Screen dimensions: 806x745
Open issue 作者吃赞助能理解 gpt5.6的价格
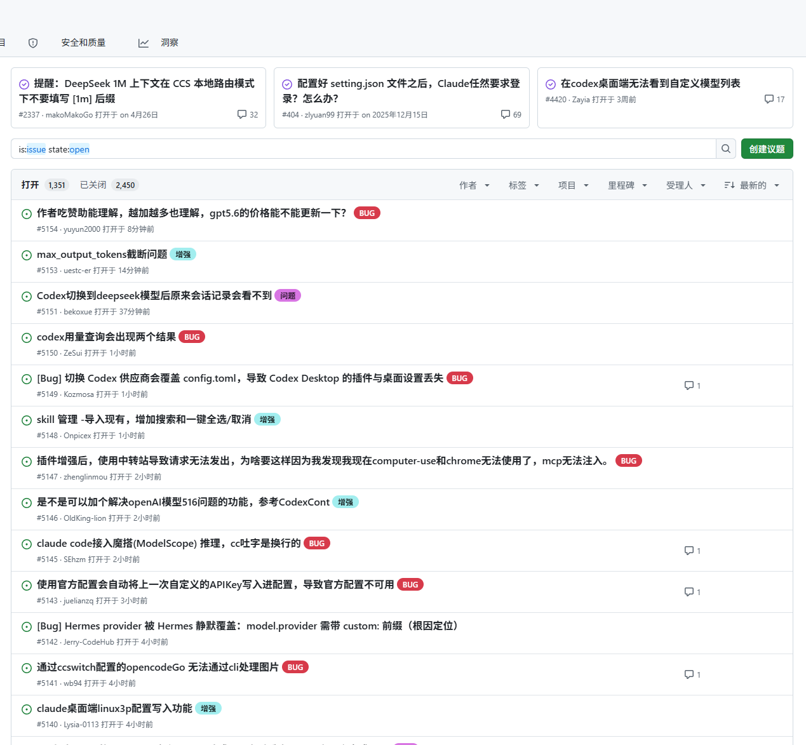click(x=192, y=213)
